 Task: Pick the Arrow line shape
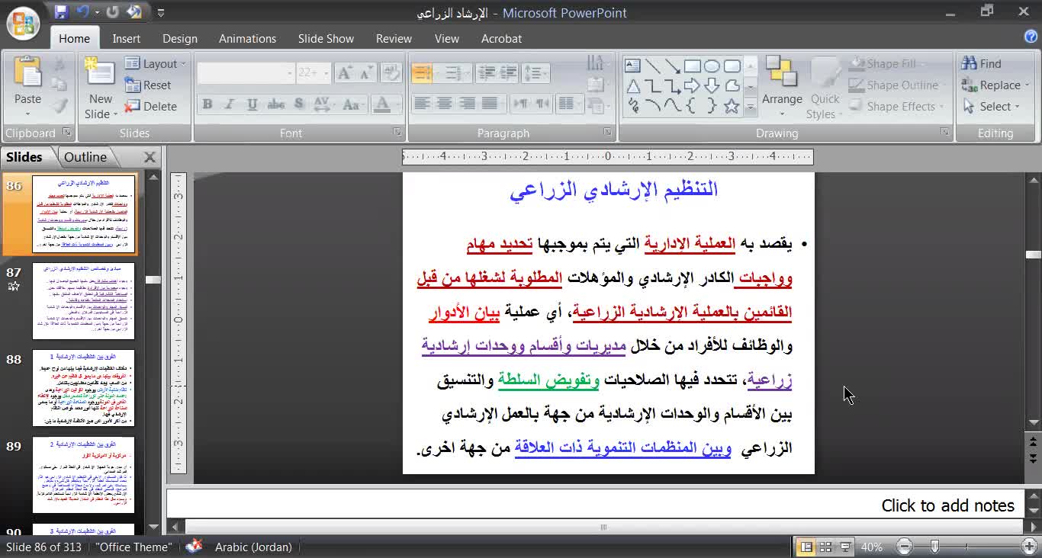673,66
